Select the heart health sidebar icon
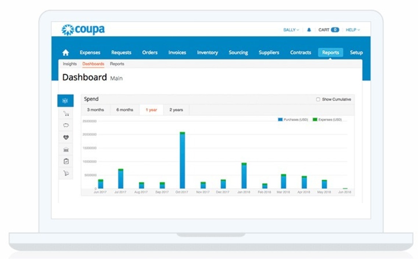The height and width of the screenshot is (259, 418). [x=66, y=137]
